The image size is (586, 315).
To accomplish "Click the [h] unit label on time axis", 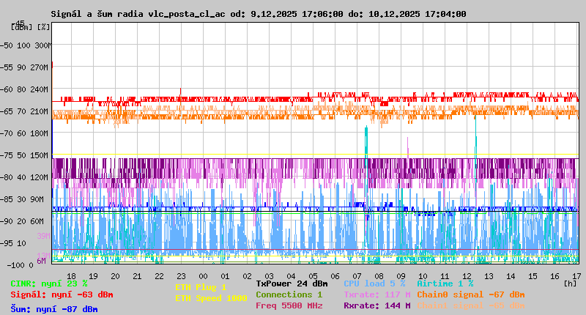I will pos(571,283).
